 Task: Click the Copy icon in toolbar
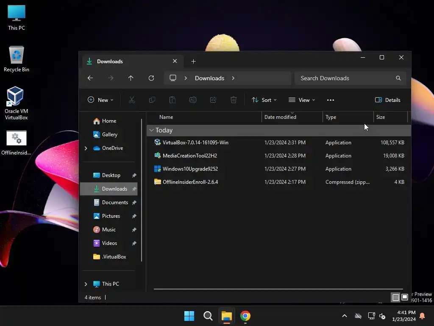[x=152, y=100]
